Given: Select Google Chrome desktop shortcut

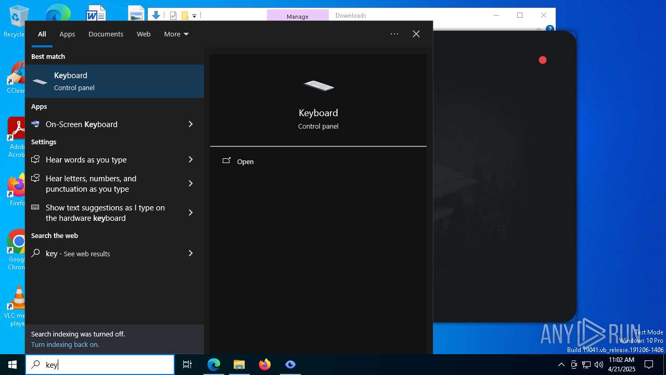Looking at the screenshot, I should (16, 249).
